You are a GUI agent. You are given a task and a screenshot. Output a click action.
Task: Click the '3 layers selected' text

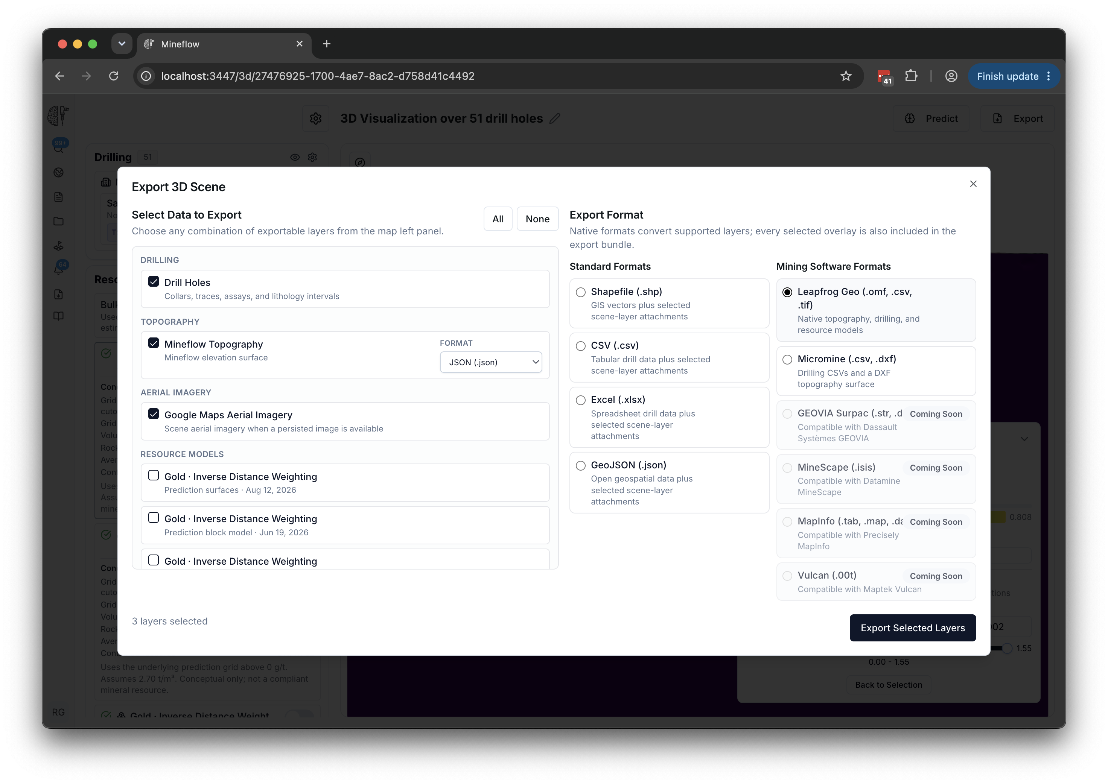point(169,621)
